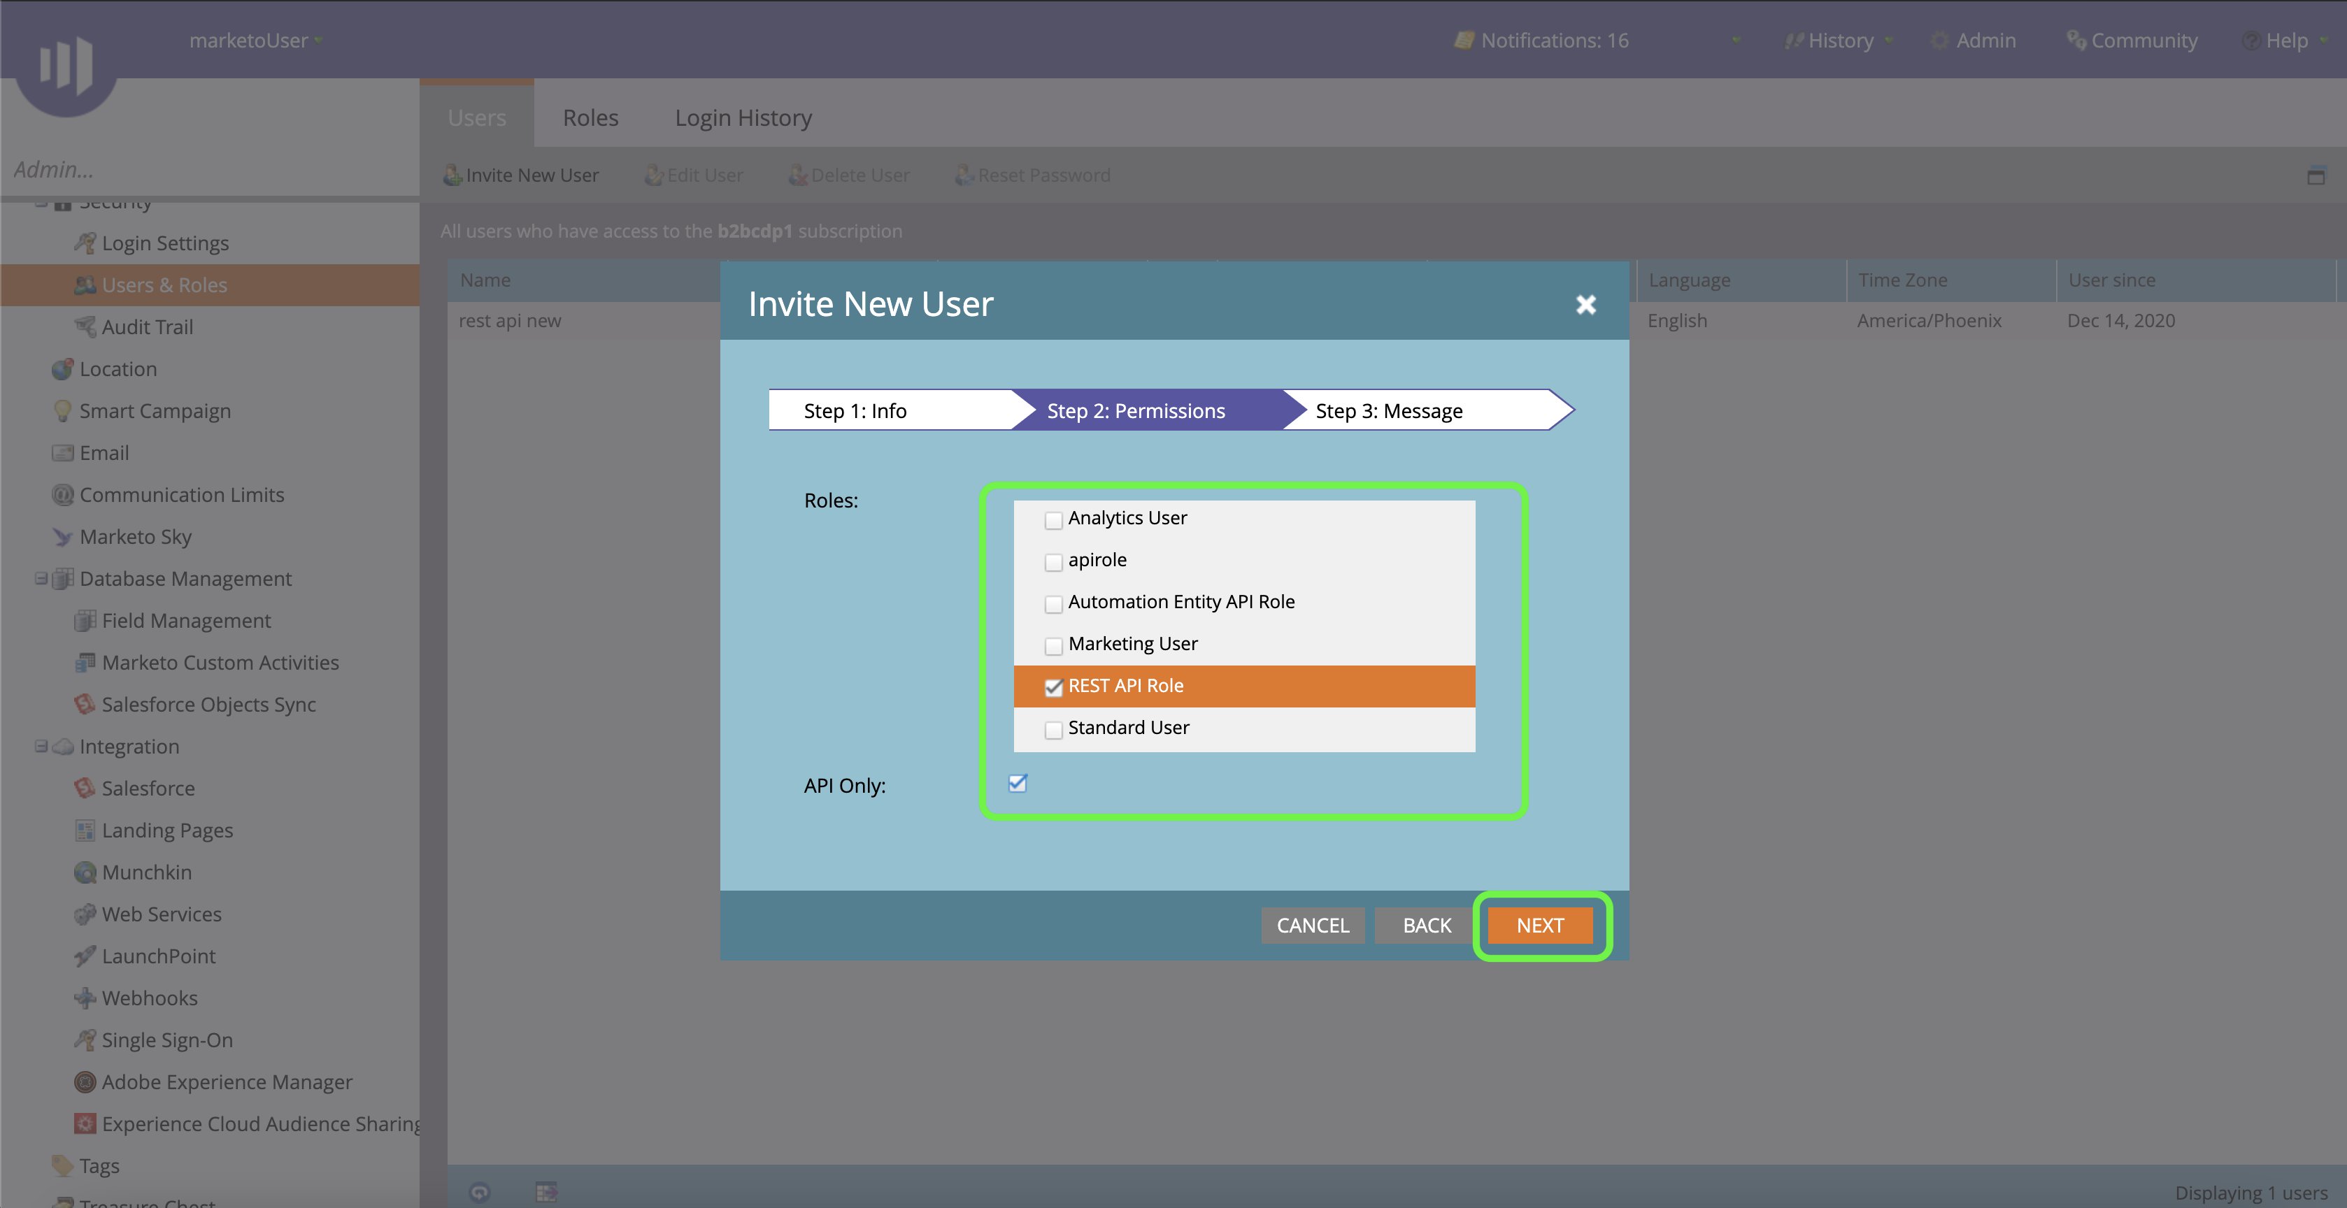2347x1208 pixels.
Task: Check the Analytics User role checkbox
Action: [1053, 519]
